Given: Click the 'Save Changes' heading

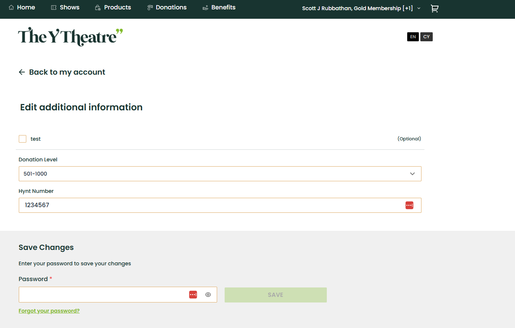Looking at the screenshot, I should click(x=46, y=247).
